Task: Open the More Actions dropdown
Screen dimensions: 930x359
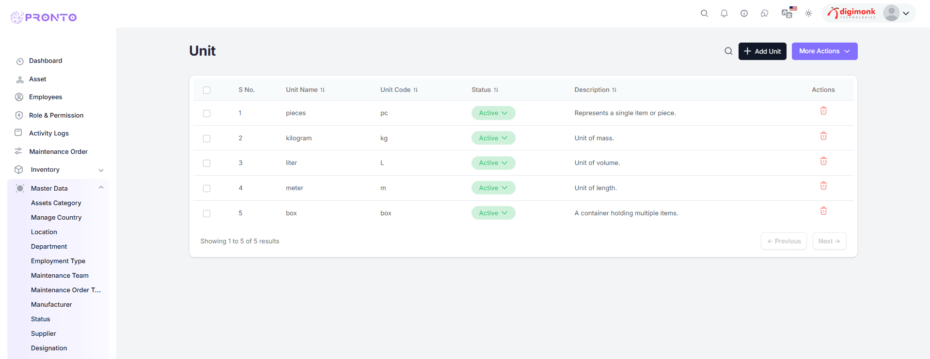Action: [x=824, y=51]
